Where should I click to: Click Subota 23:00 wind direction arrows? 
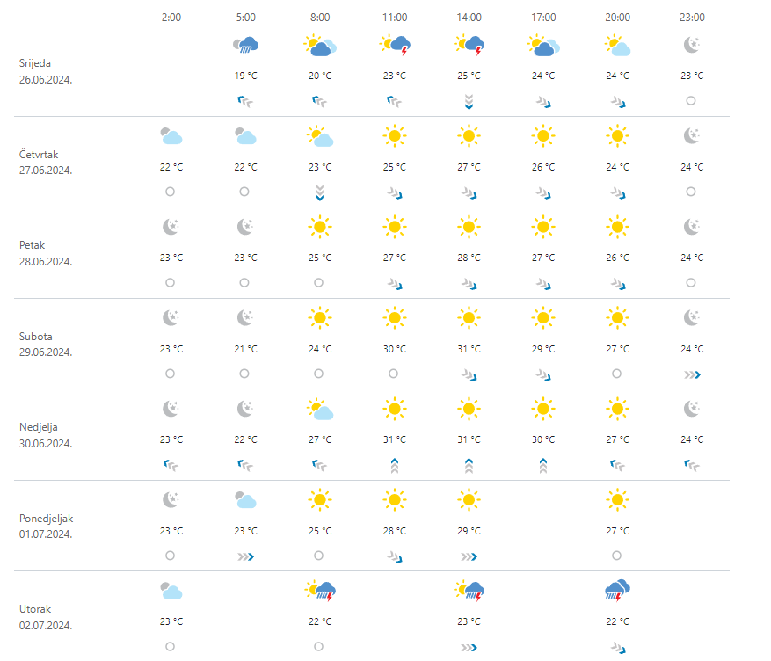pyautogui.click(x=692, y=374)
